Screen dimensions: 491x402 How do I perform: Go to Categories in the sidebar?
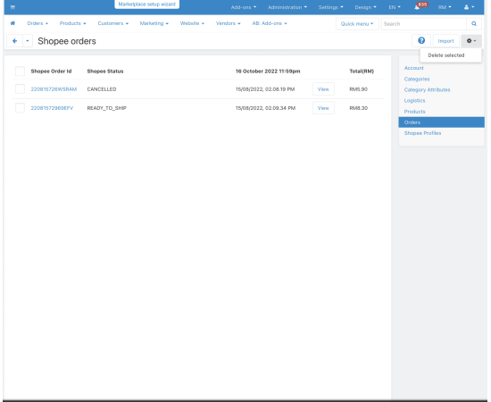[417, 79]
